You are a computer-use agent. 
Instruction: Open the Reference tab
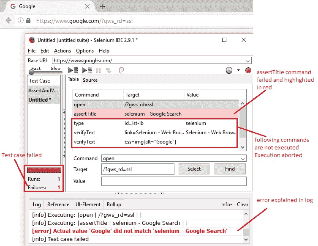(58, 205)
